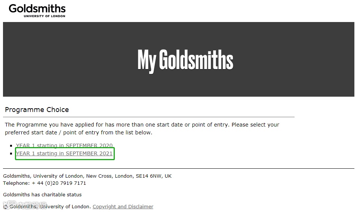
Task: Select the 'Programme Choice' heading
Action: pos(37,110)
